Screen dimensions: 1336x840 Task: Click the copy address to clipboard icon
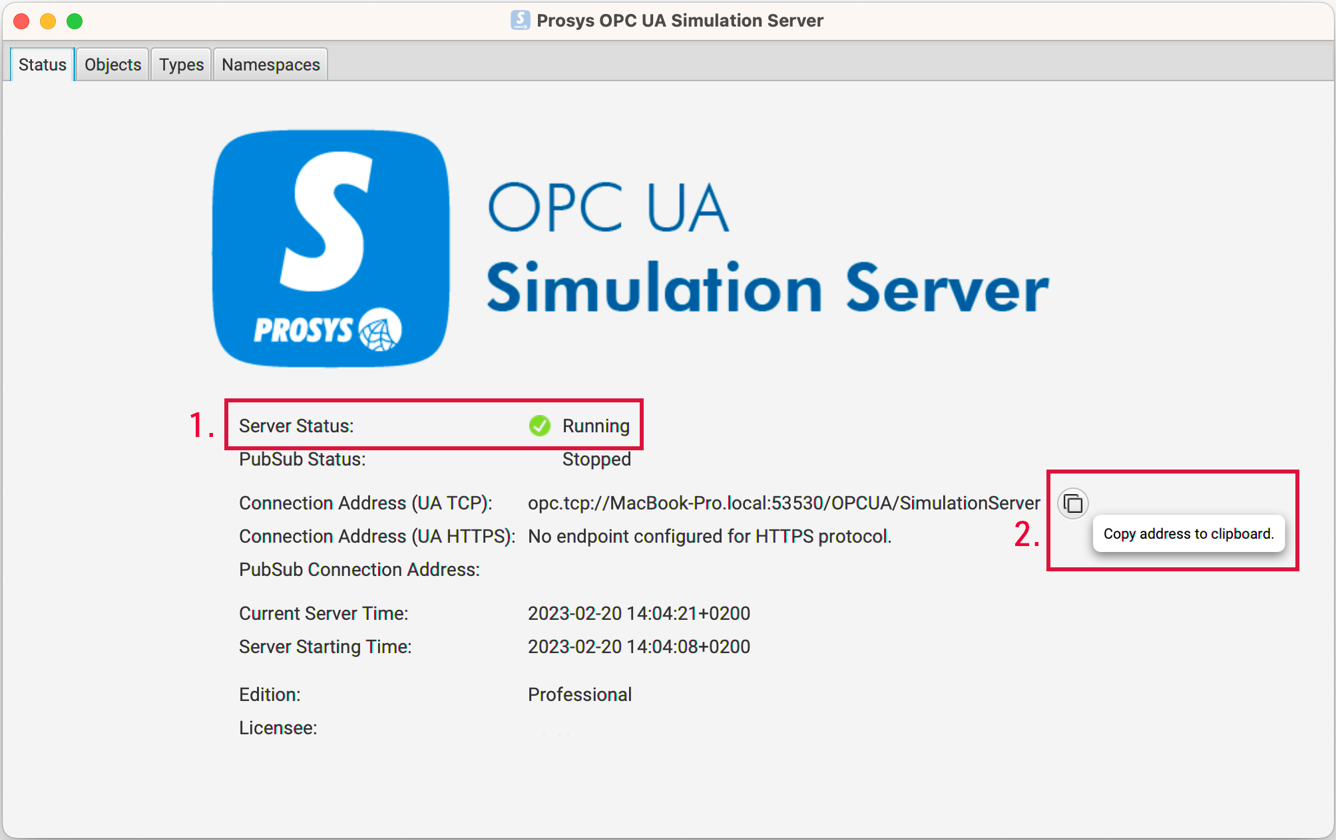1072,503
